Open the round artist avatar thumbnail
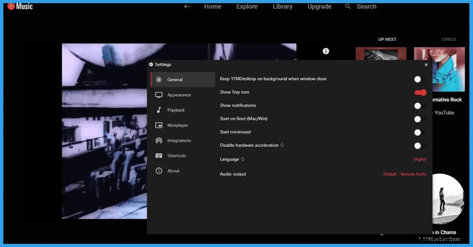 coord(448,199)
